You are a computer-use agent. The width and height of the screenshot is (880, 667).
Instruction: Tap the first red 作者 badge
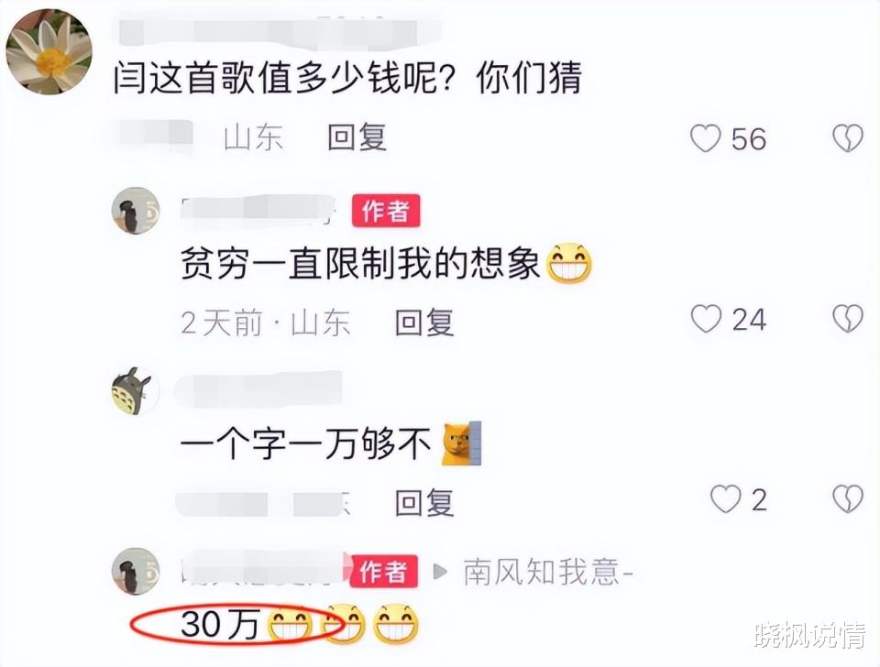click(386, 211)
